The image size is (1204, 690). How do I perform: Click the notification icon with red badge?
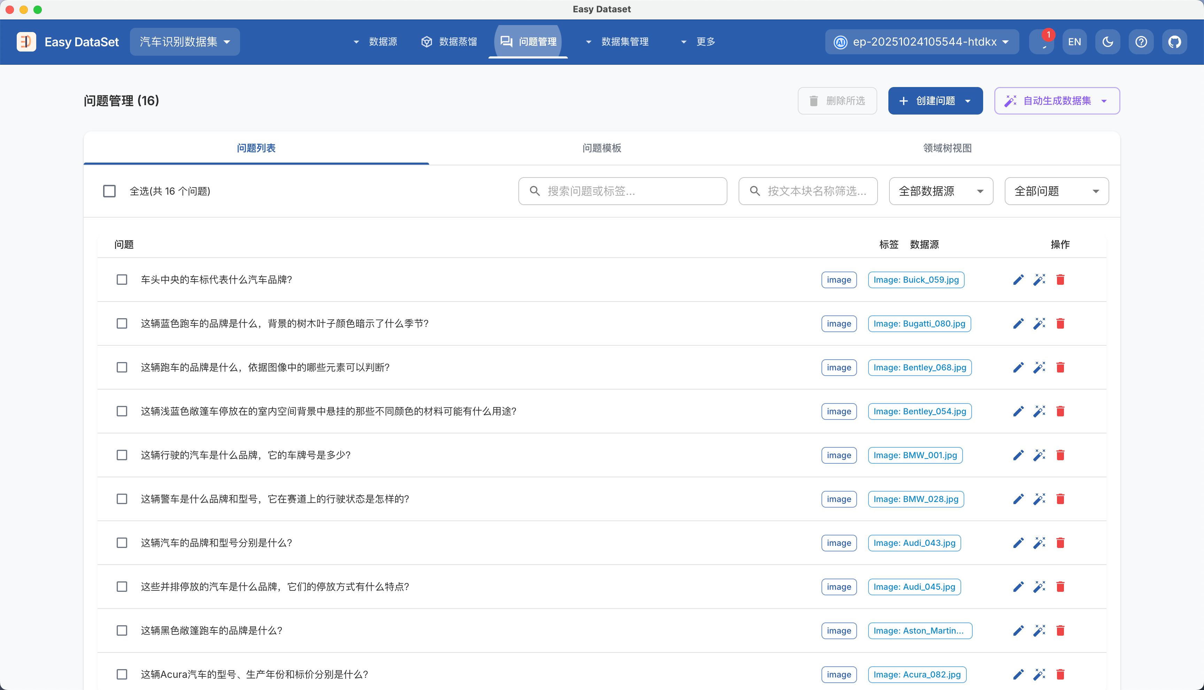tap(1042, 42)
